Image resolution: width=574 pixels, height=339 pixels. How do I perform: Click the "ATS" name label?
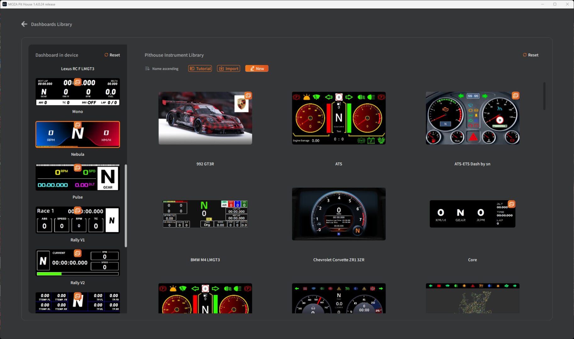(339, 164)
